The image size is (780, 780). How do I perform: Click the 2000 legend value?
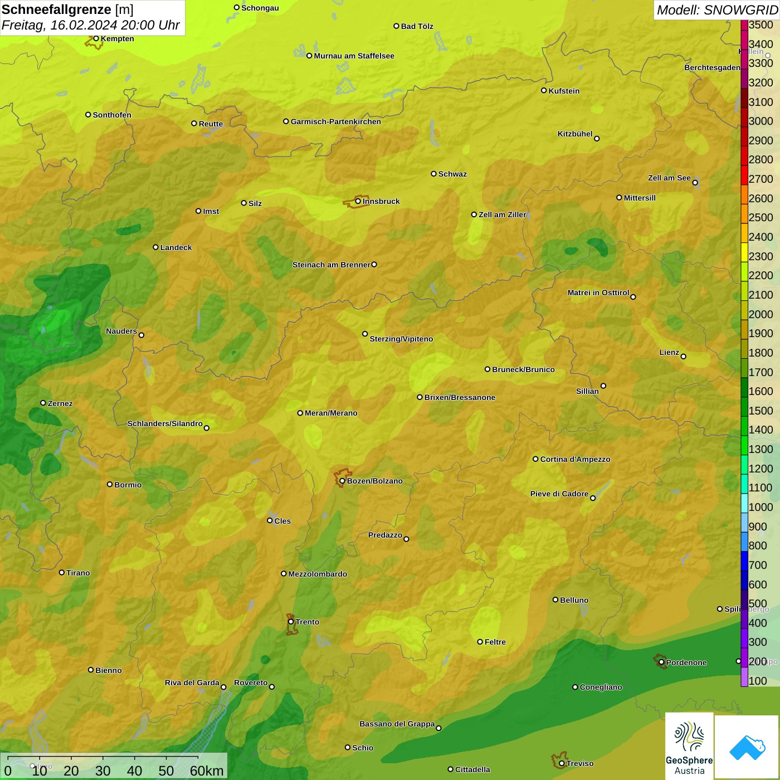click(761, 314)
